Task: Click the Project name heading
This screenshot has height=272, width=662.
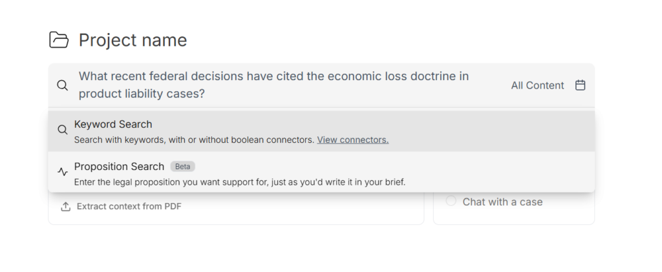Action: coord(133,40)
